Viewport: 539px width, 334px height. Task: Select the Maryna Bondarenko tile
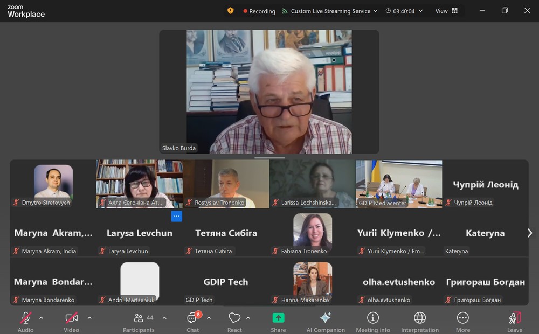tap(53, 281)
